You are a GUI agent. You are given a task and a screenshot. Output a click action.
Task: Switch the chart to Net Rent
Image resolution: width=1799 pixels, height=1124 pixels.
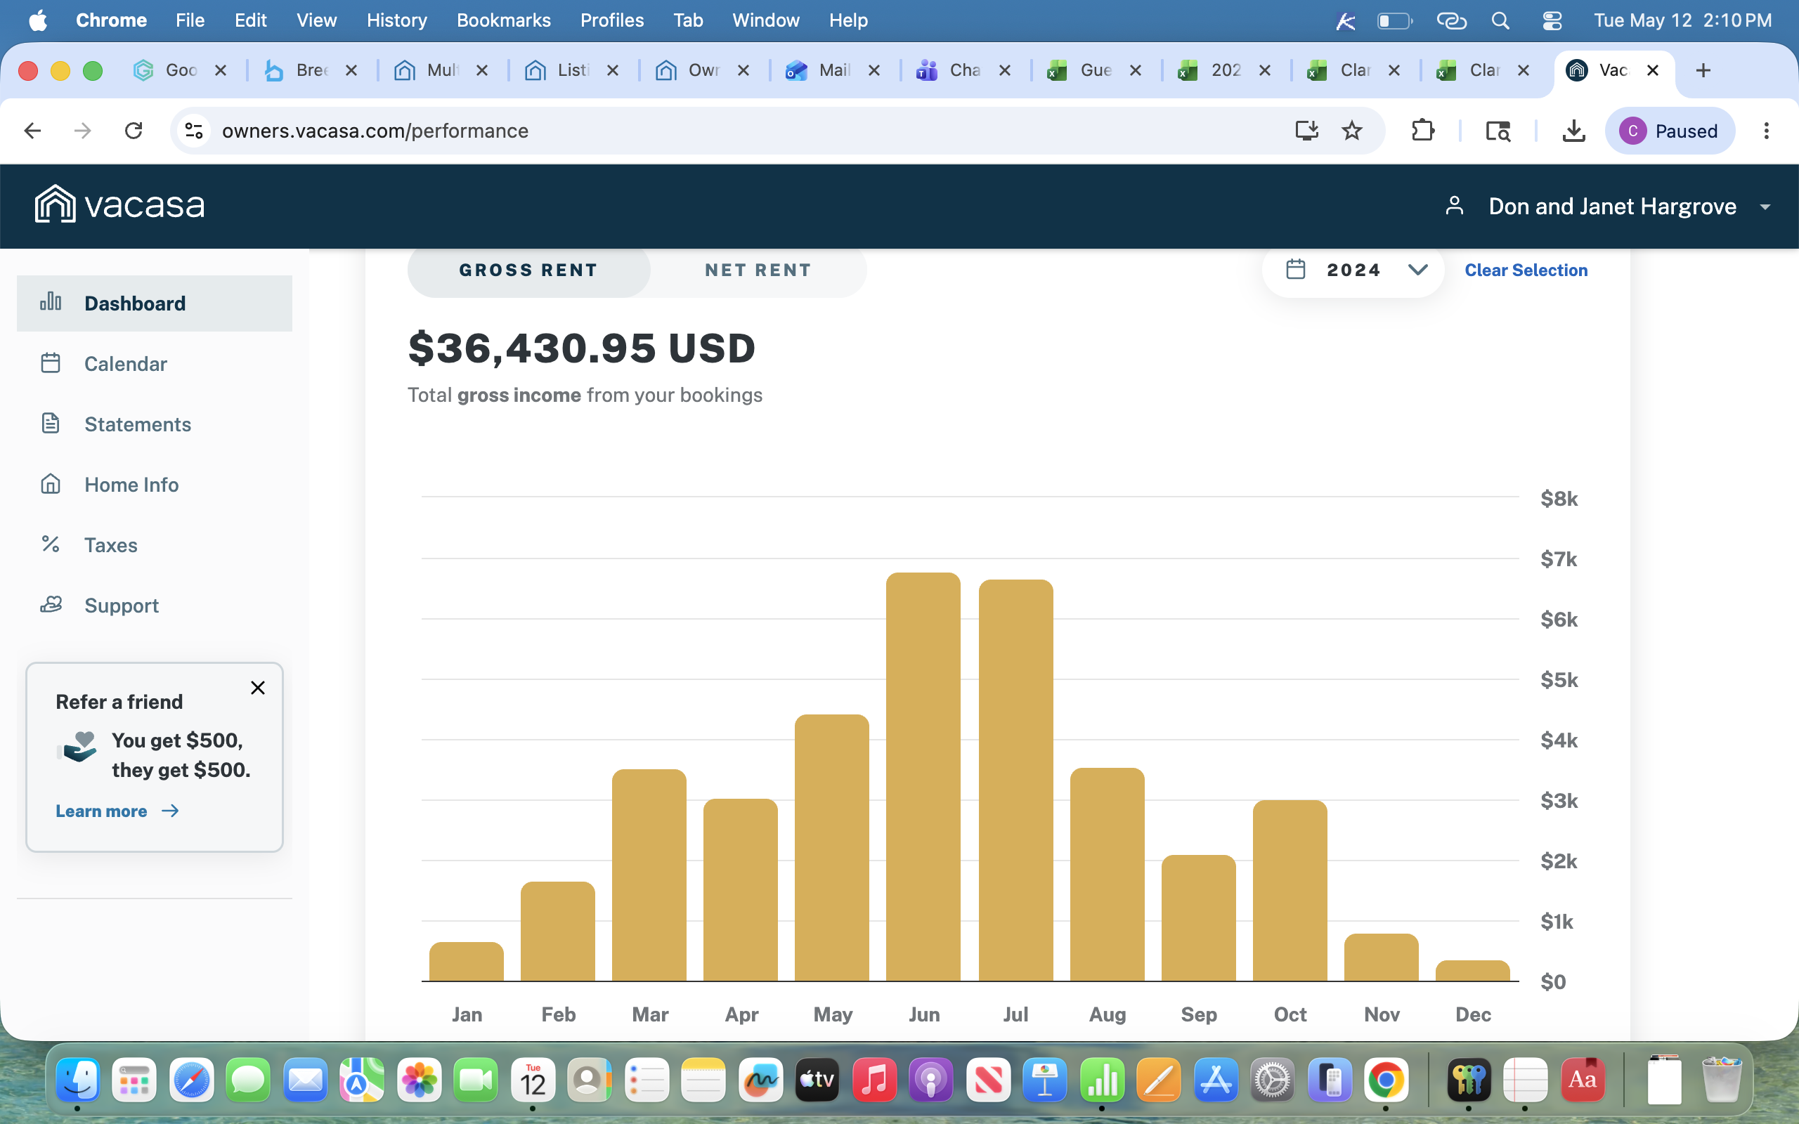[x=758, y=270]
